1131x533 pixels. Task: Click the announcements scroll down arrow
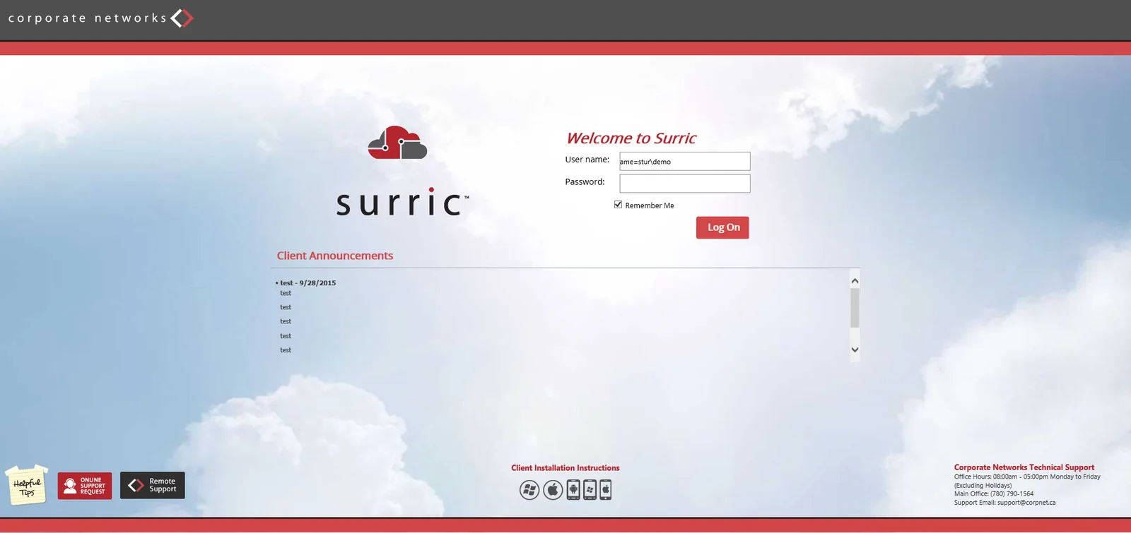[x=855, y=349]
